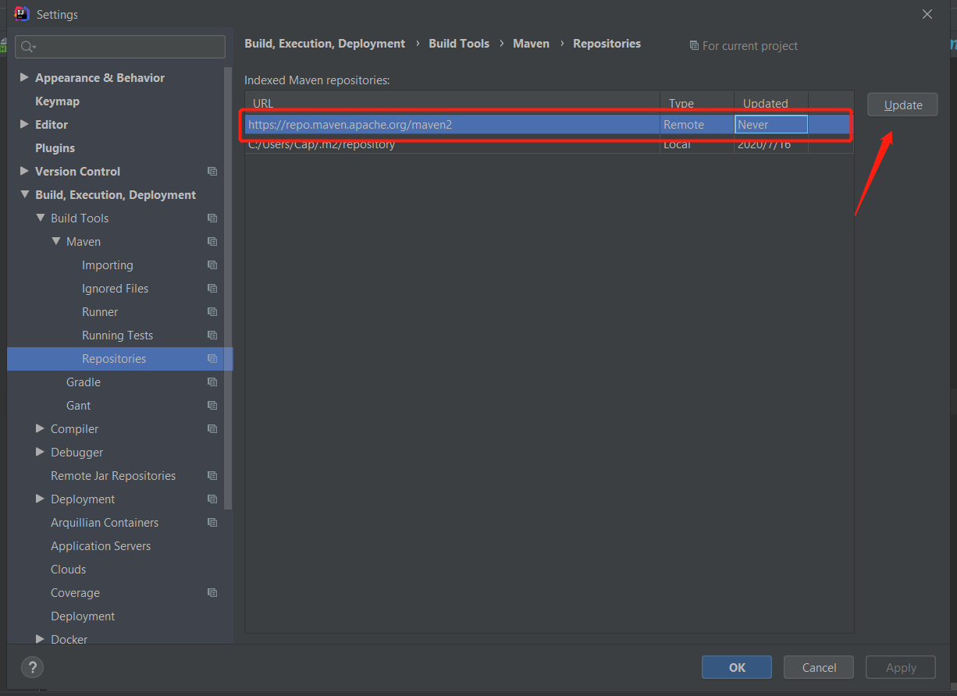Open Remote Jar Repositories settings
The image size is (957, 696).
(113, 476)
